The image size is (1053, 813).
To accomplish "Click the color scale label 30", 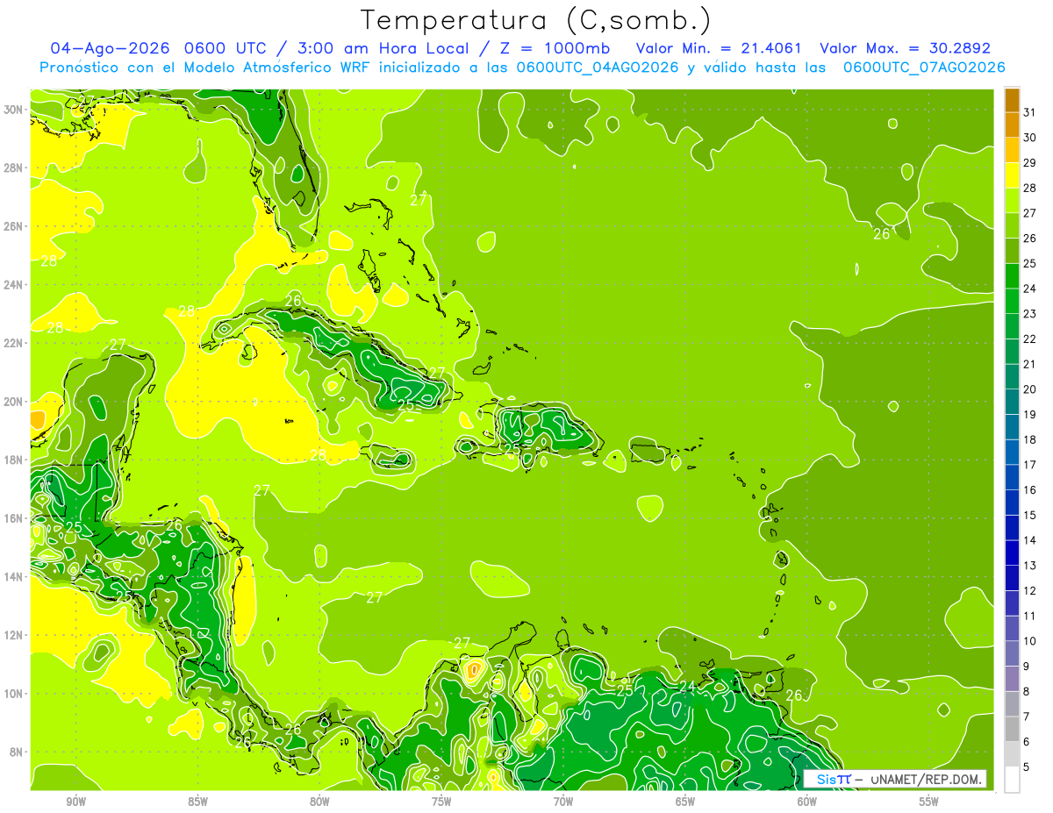I will [x=1030, y=138].
